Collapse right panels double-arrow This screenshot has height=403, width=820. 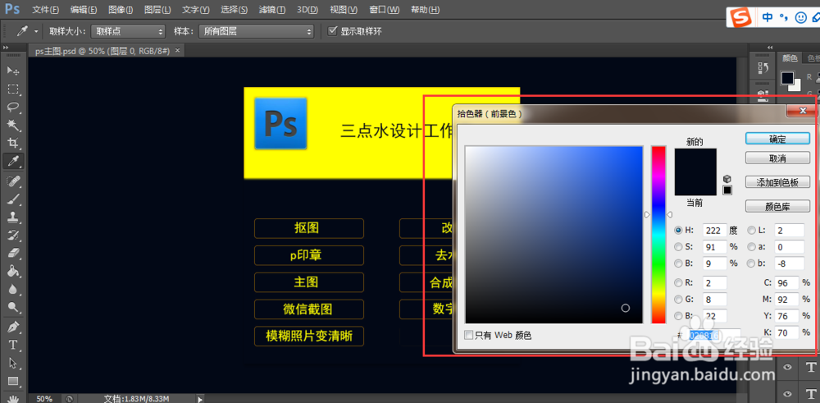pyautogui.click(x=770, y=47)
